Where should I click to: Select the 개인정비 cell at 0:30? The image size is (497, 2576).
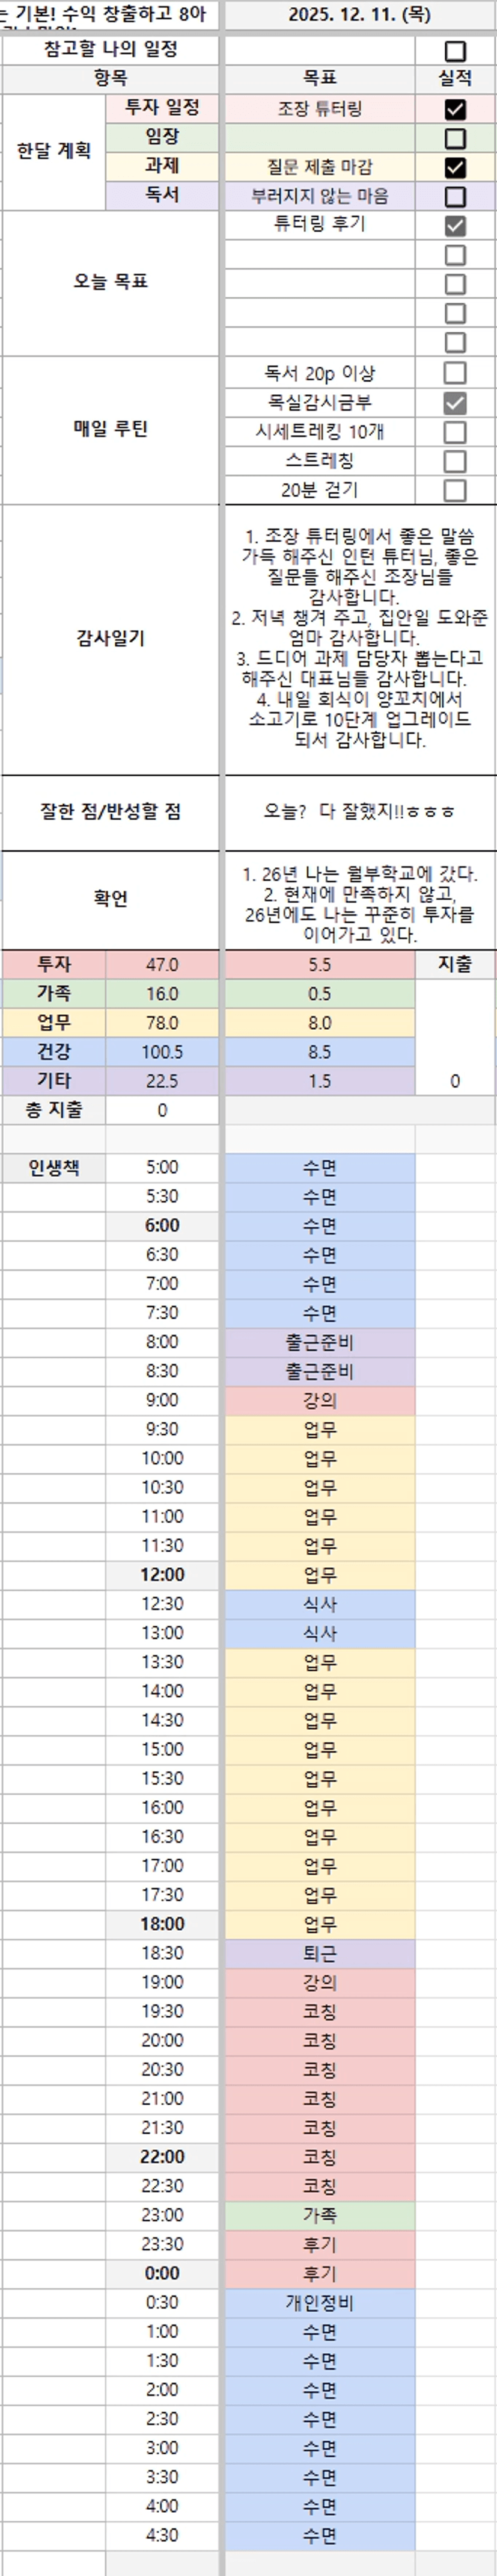click(x=319, y=2303)
